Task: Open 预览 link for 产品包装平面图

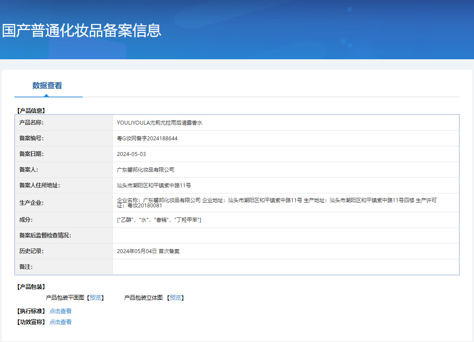Action: point(95,298)
